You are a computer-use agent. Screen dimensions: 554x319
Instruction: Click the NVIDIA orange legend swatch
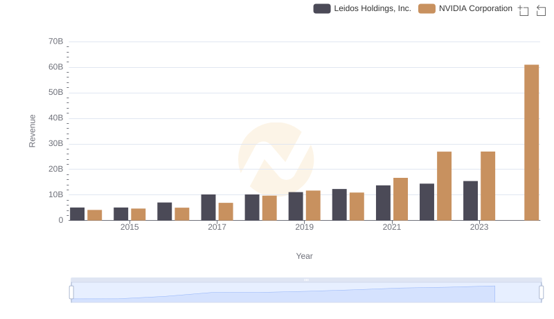coord(427,8)
